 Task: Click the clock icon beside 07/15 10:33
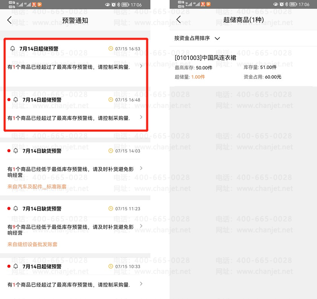pyautogui.click(x=110, y=267)
